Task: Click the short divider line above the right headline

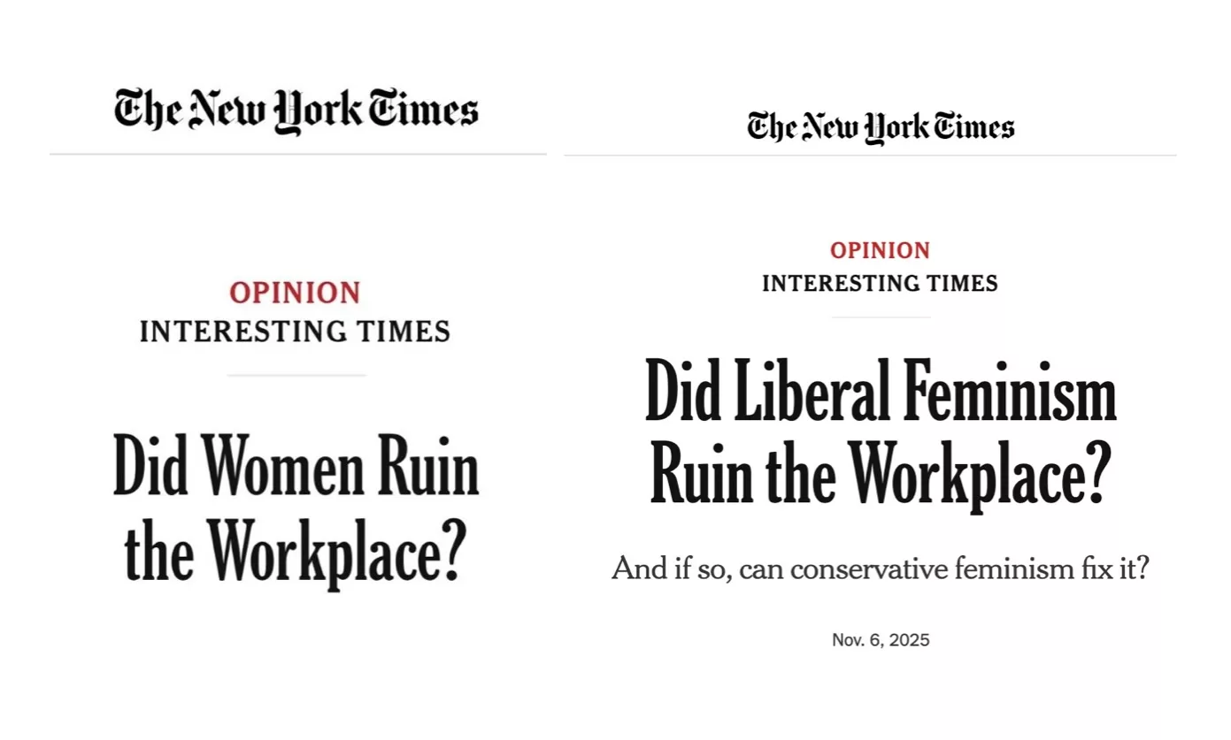Action: tap(881, 317)
